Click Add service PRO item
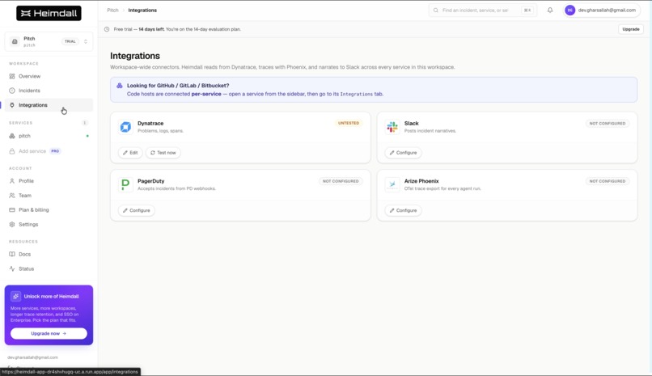Image resolution: width=652 pixels, height=376 pixels. (x=49, y=151)
